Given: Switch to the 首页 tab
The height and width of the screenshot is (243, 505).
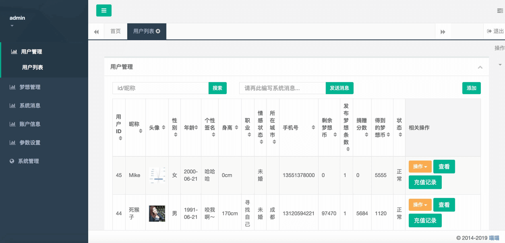Looking at the screenshot, I should [116, 31].
